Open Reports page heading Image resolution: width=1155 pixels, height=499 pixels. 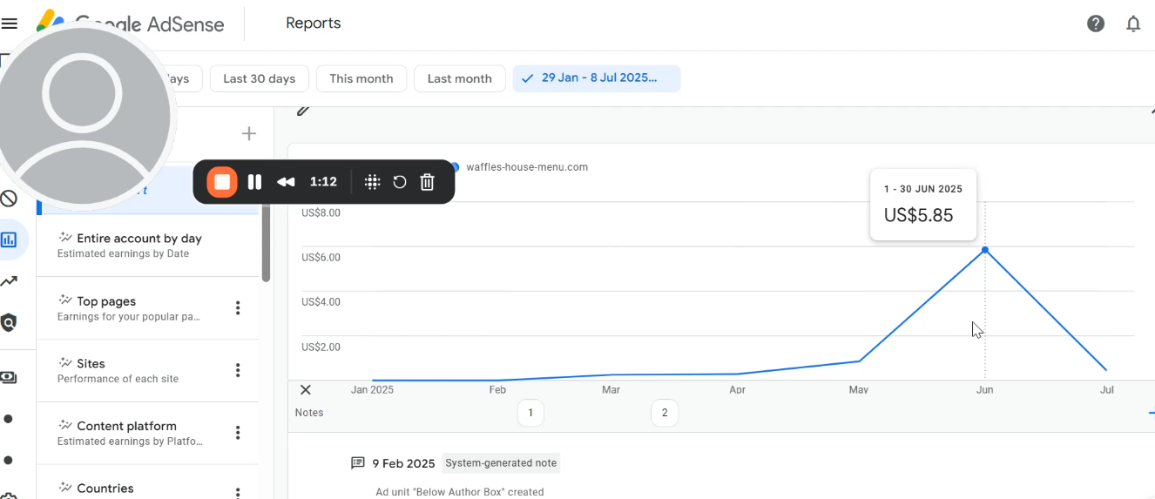tap(314, 24)
